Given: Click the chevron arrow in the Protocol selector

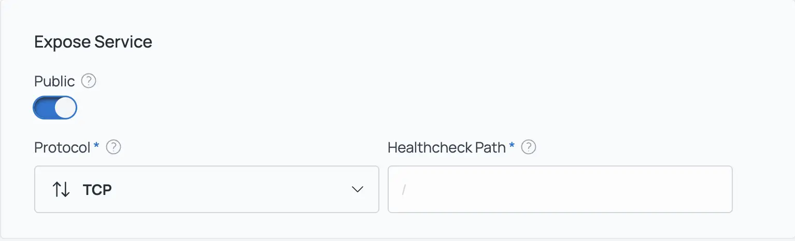Looking at the screenshot, I should pos(357,189).
